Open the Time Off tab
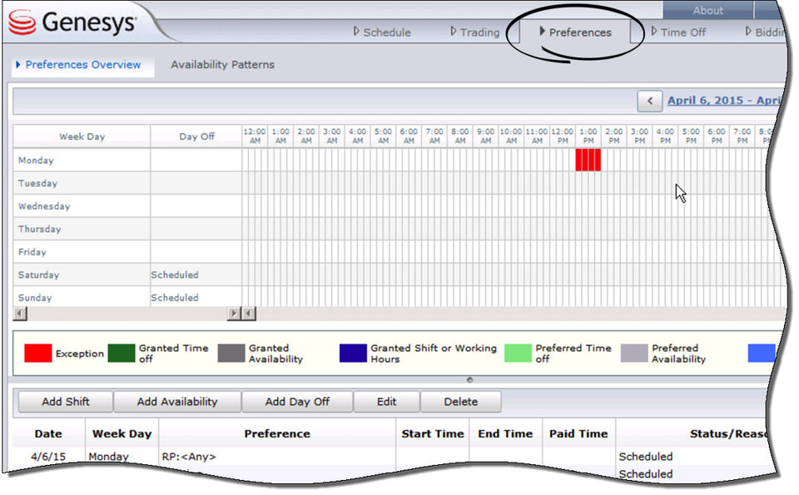Viewport: 799px width, 495px height. click(x=679, y=32)
